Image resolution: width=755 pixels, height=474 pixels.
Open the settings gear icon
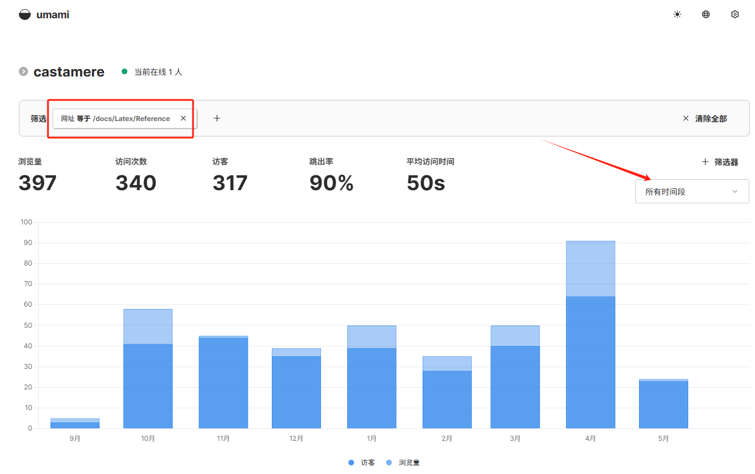[x=735, y=15]
